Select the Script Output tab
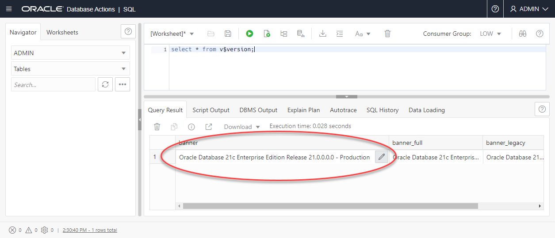The width and height of the screenshot is (555, 238). [x=211, y=110]
